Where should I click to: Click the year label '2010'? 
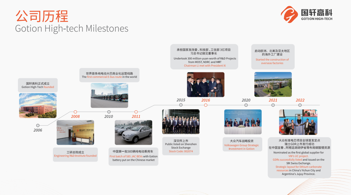click(109, 116)
